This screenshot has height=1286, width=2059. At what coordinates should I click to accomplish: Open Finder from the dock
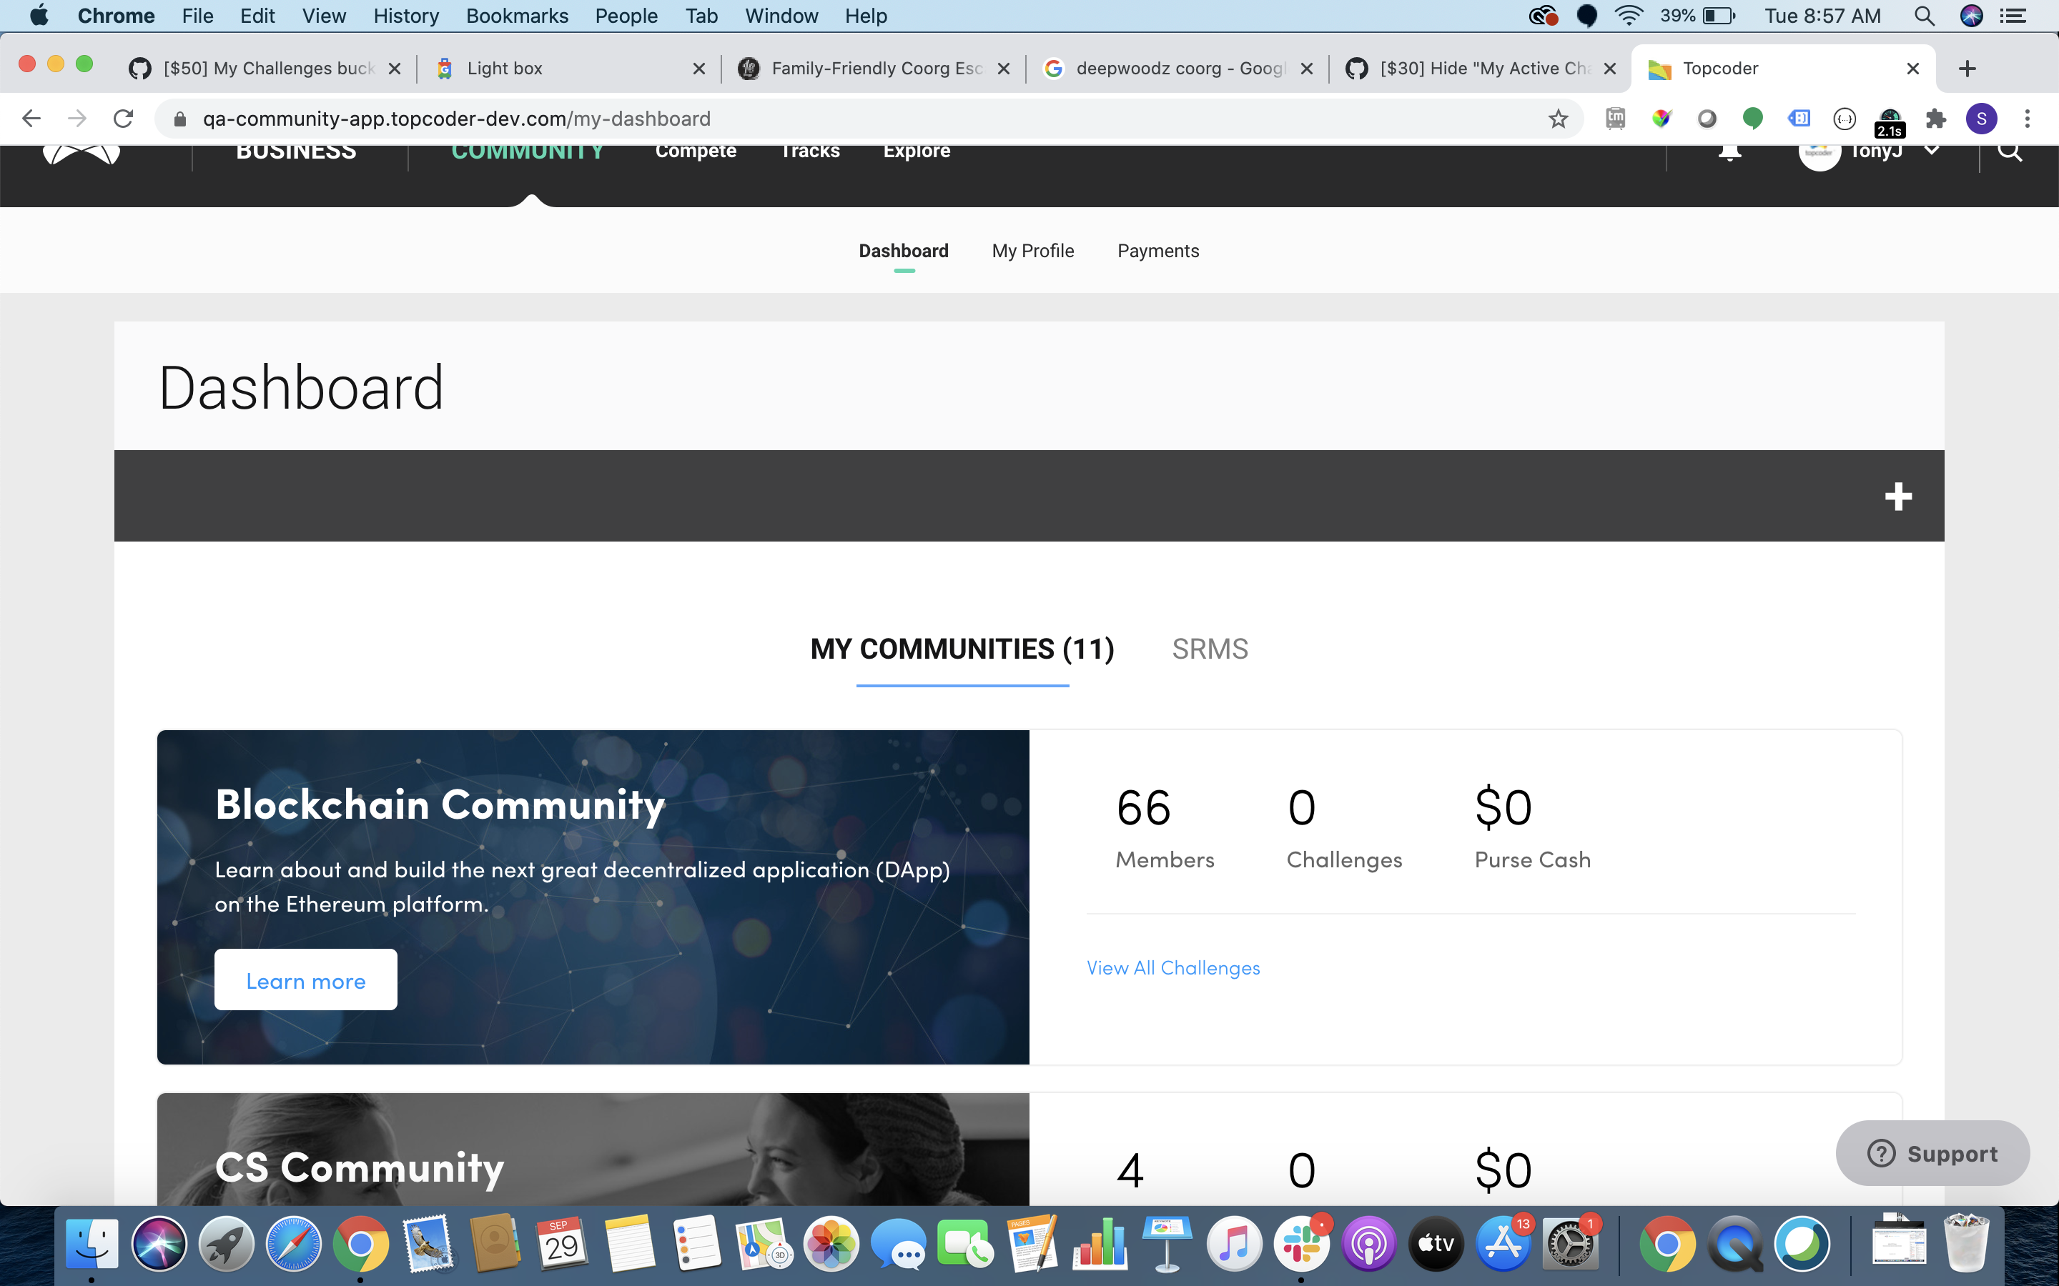coord(92,1243)
